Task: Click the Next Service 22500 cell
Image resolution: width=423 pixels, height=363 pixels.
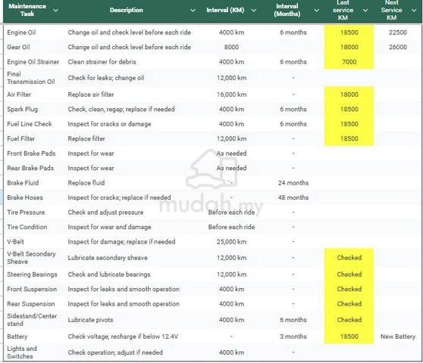Action: pyautogui.click(x=398, y=33)
